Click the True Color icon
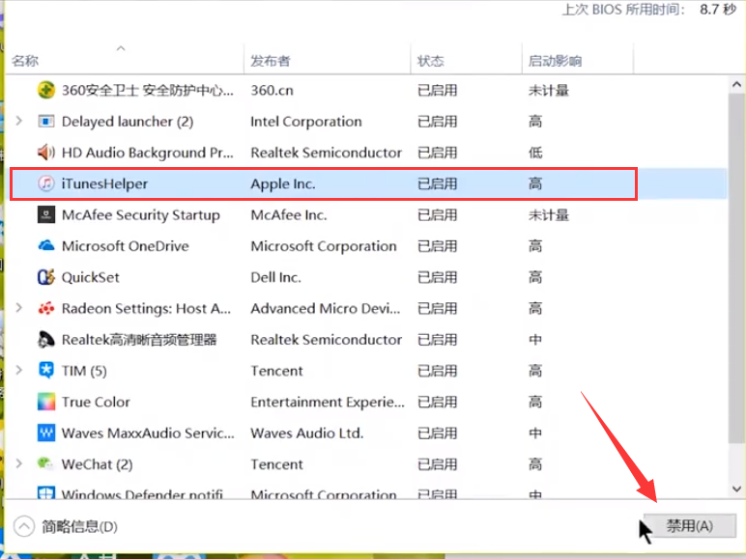The height and width of the screenshot is (559, 746). click(x=45, y=402)
